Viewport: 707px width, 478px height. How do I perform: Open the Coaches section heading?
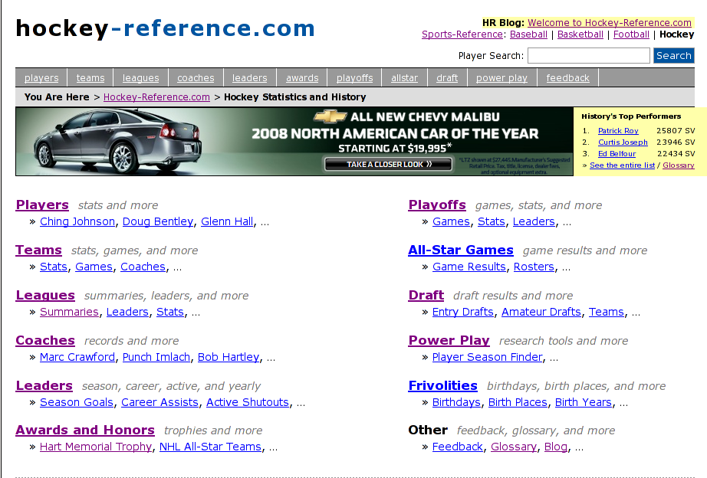tap(45, 340)
